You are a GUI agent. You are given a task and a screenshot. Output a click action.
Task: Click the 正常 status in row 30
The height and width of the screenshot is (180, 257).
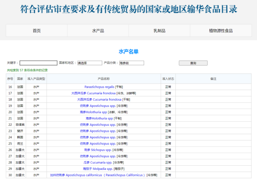168,175
